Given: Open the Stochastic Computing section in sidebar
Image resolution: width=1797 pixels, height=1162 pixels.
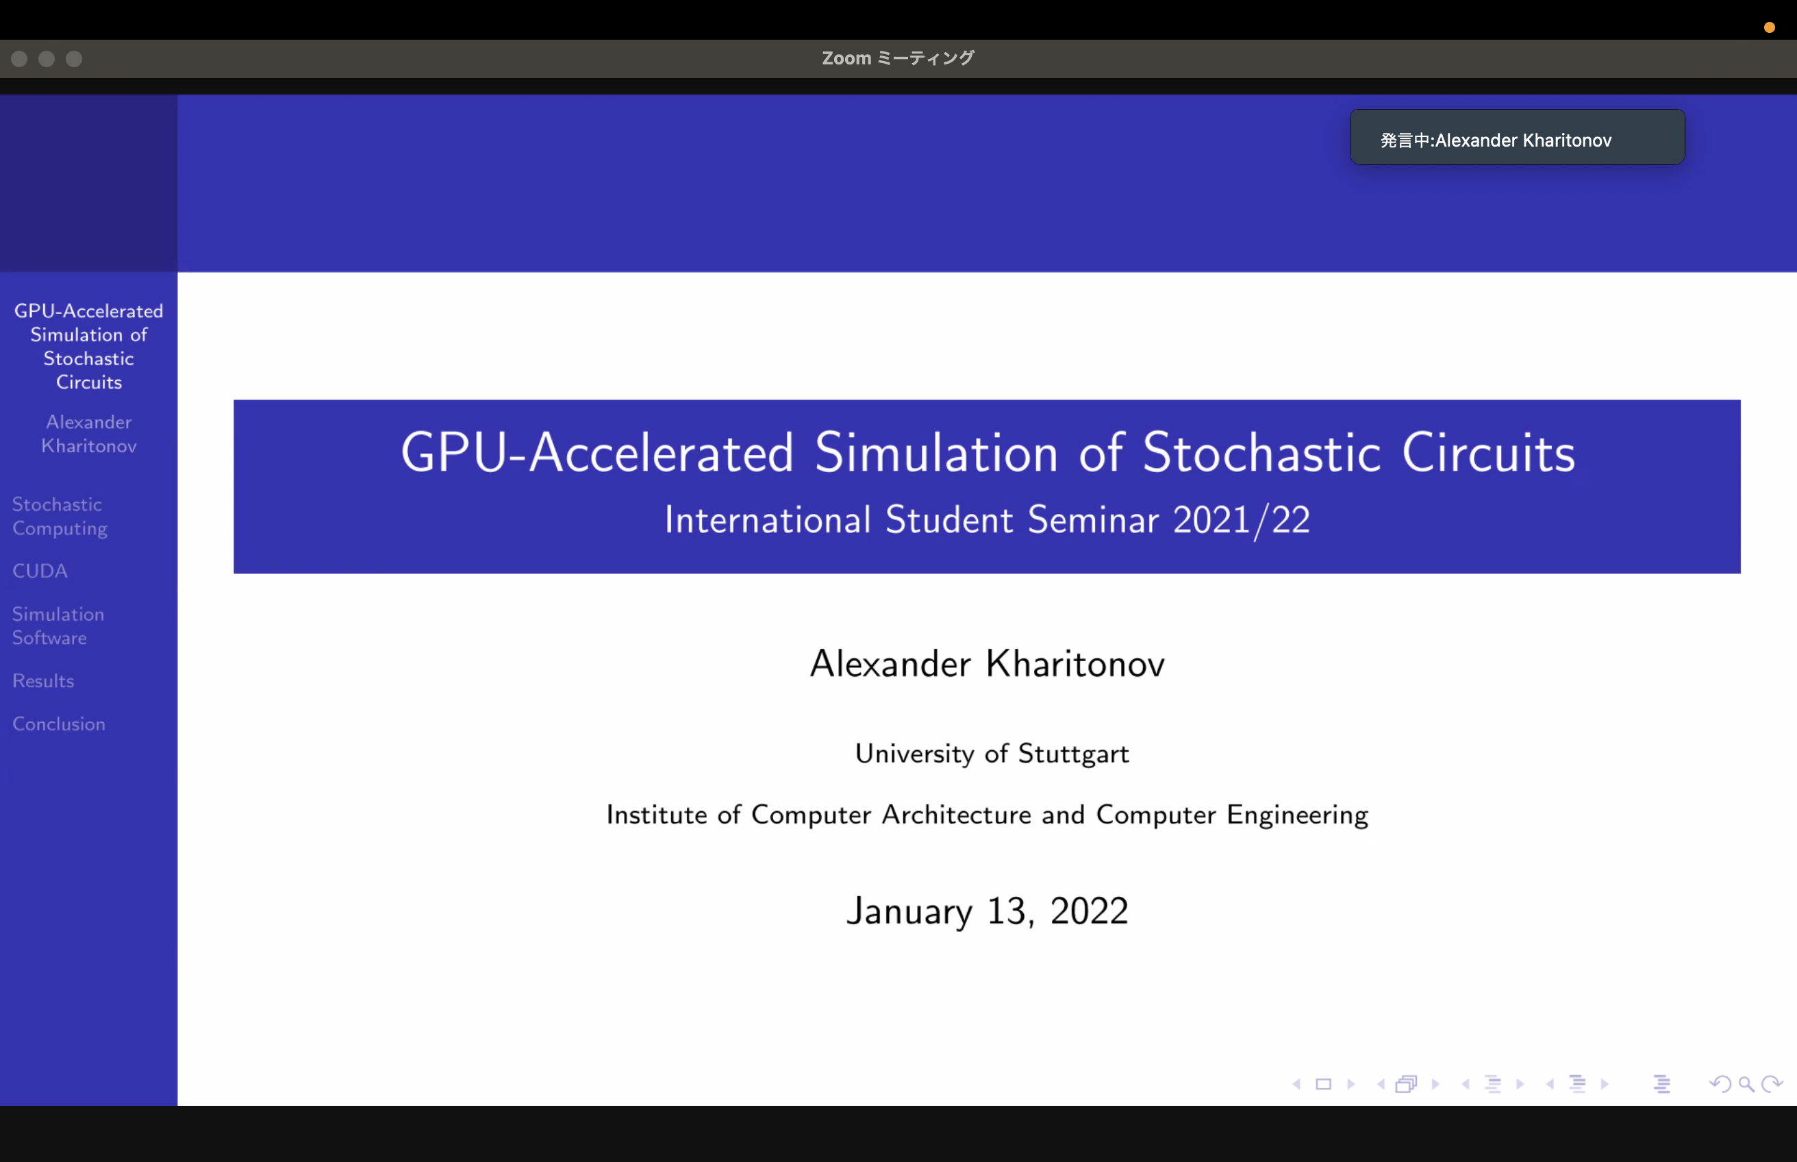Looking at the screenshot, I should click(60, 516).
